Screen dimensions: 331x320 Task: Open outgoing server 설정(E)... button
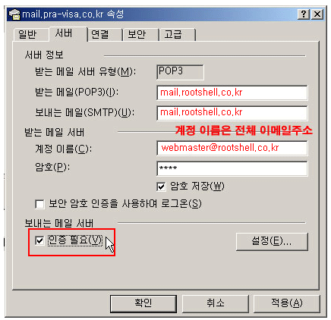pyautogui.click(x=272, y=242)
